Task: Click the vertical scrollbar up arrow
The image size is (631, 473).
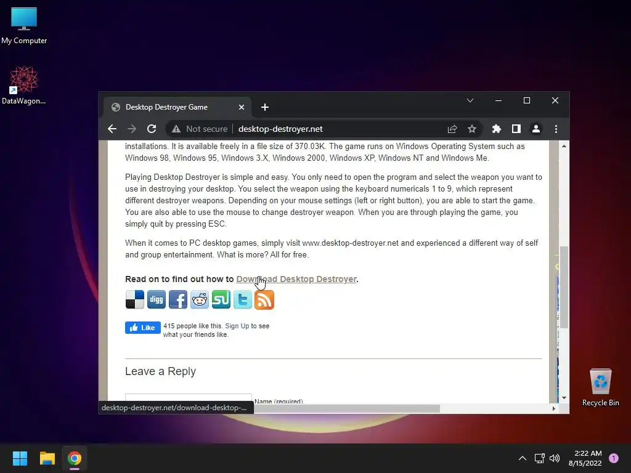Action: 564,146
